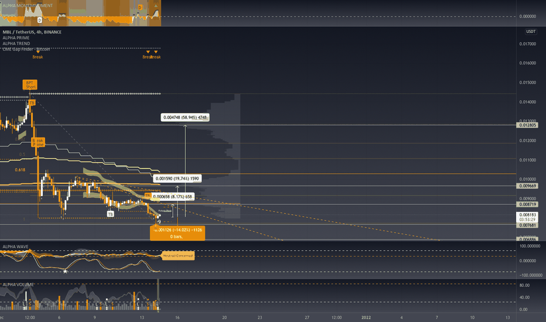
Task: Click the 10 date on time axis
Action: pyautogui.click(x=472, y=317)
